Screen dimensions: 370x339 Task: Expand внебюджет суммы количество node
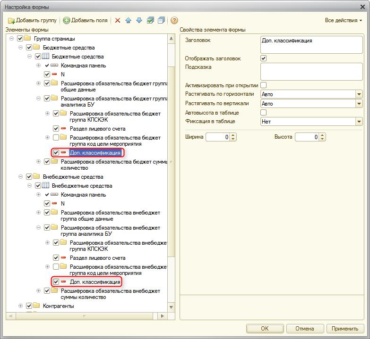pos(38,291)
